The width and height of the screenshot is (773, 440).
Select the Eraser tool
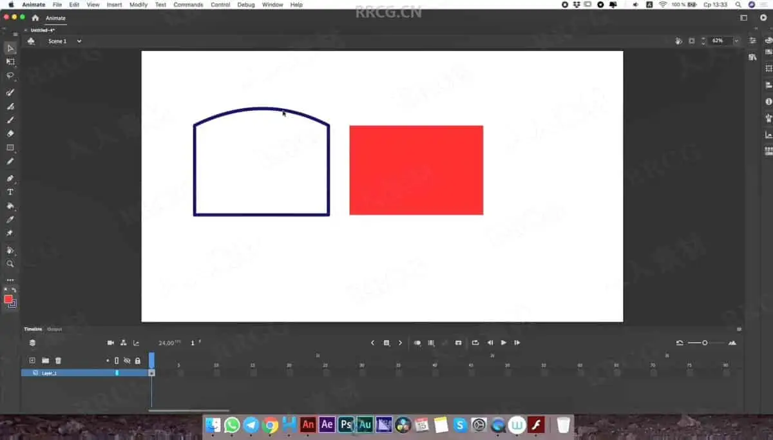(x=10, y=133)
